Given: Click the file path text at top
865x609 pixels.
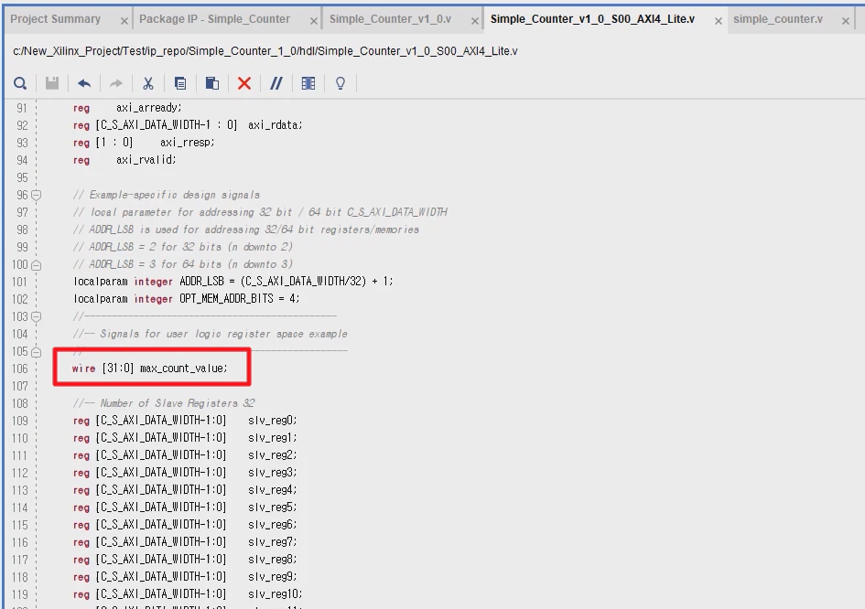Looking at the screenshot, I should click(x=265, y=51).
